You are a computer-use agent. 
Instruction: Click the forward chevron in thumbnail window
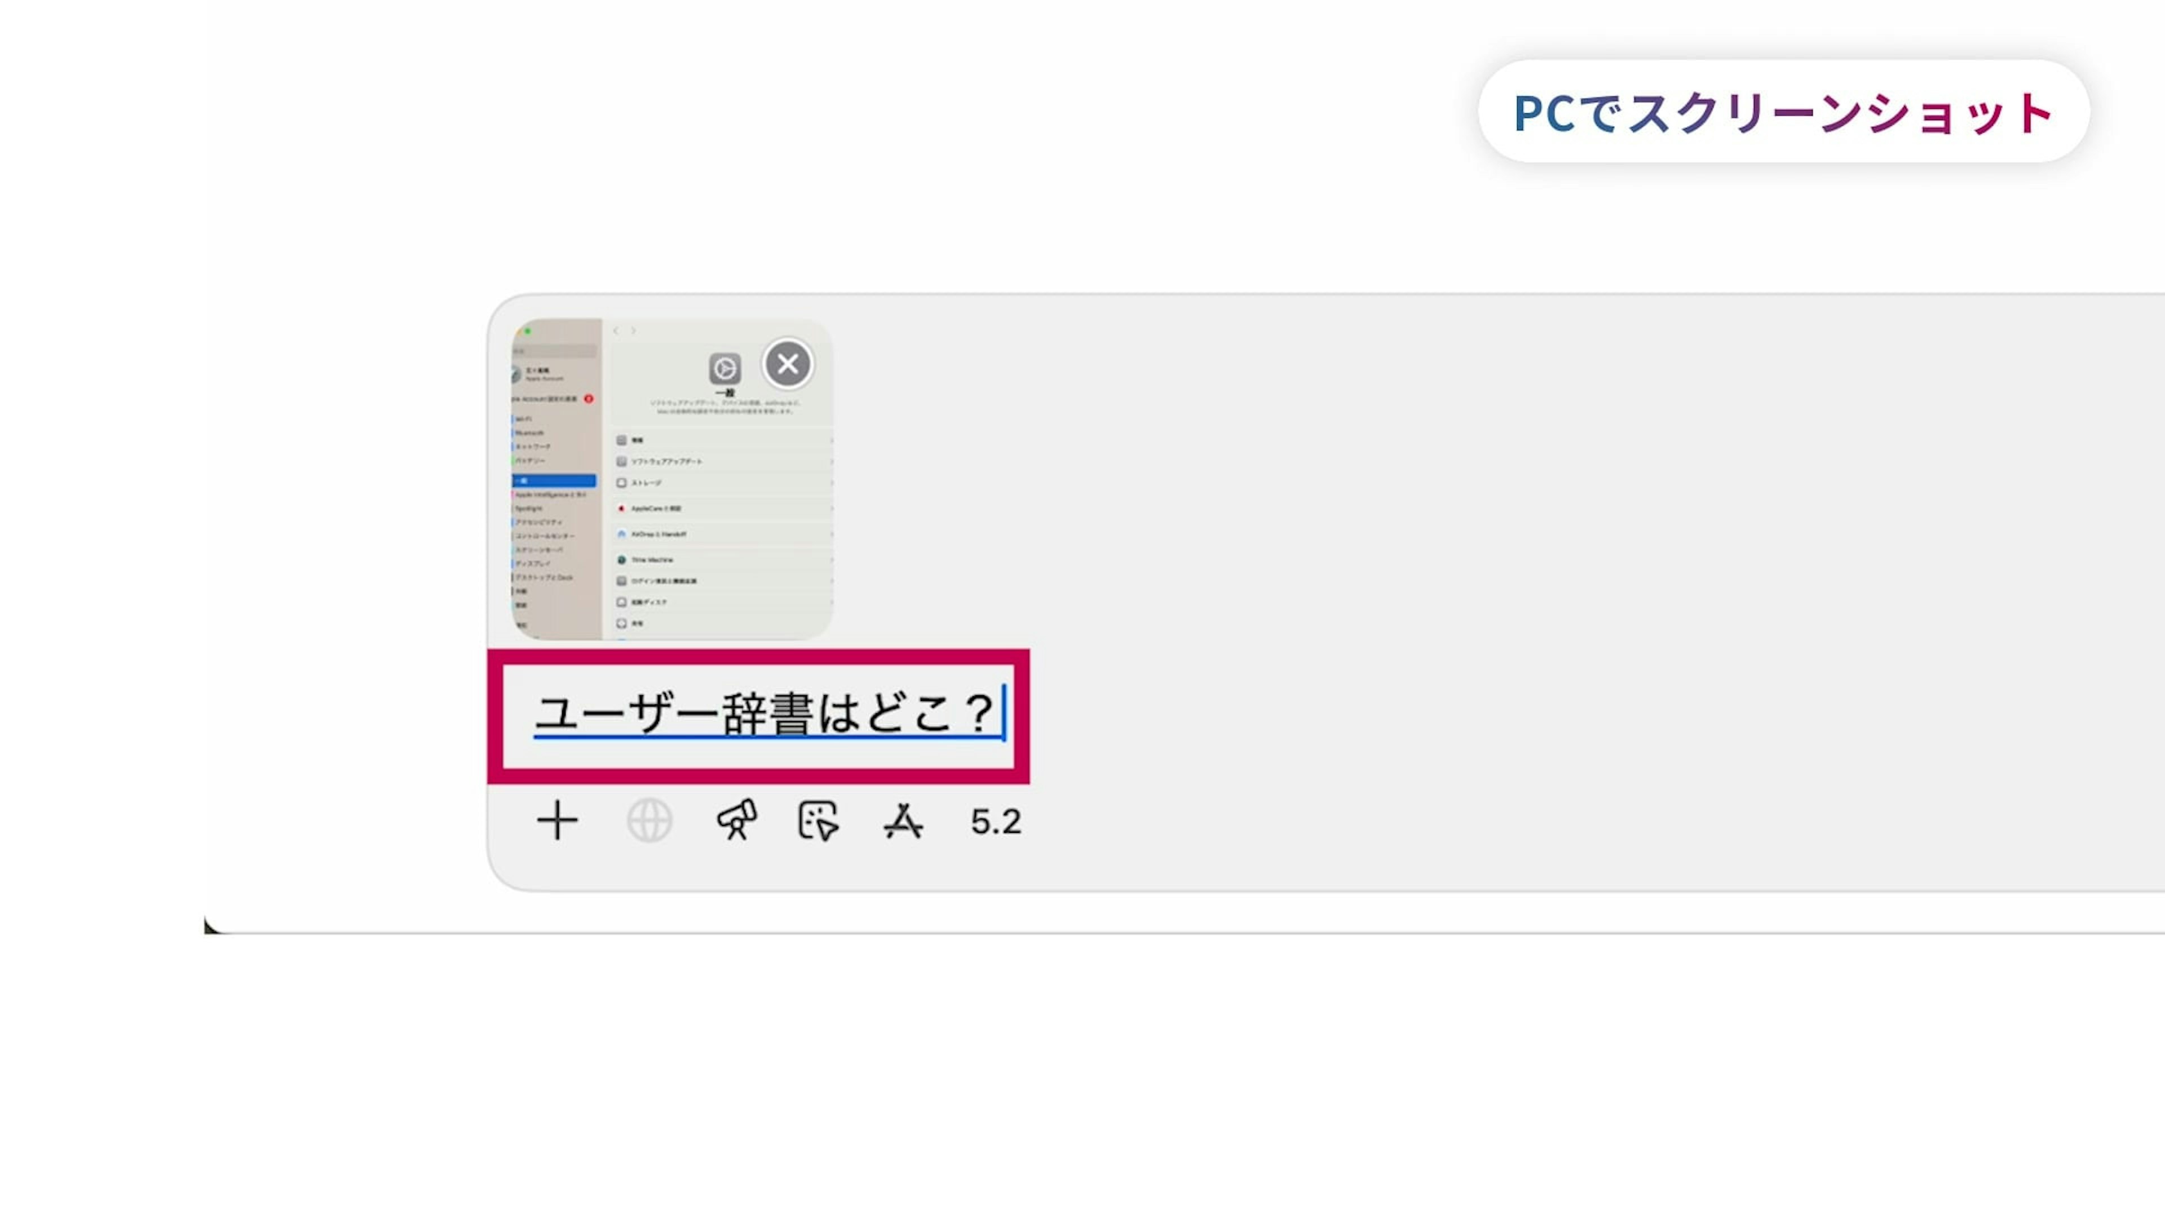click(634, 331)
